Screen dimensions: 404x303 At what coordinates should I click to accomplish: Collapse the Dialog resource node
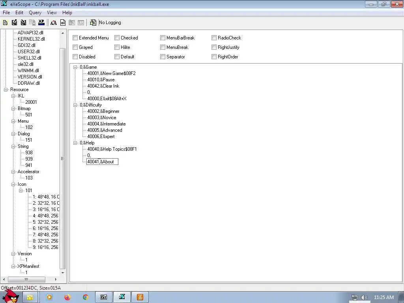13,134
